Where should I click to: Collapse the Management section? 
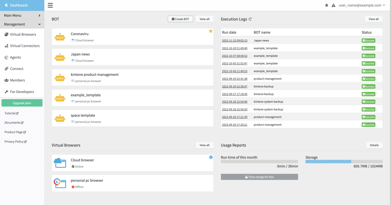coord(22,24)
